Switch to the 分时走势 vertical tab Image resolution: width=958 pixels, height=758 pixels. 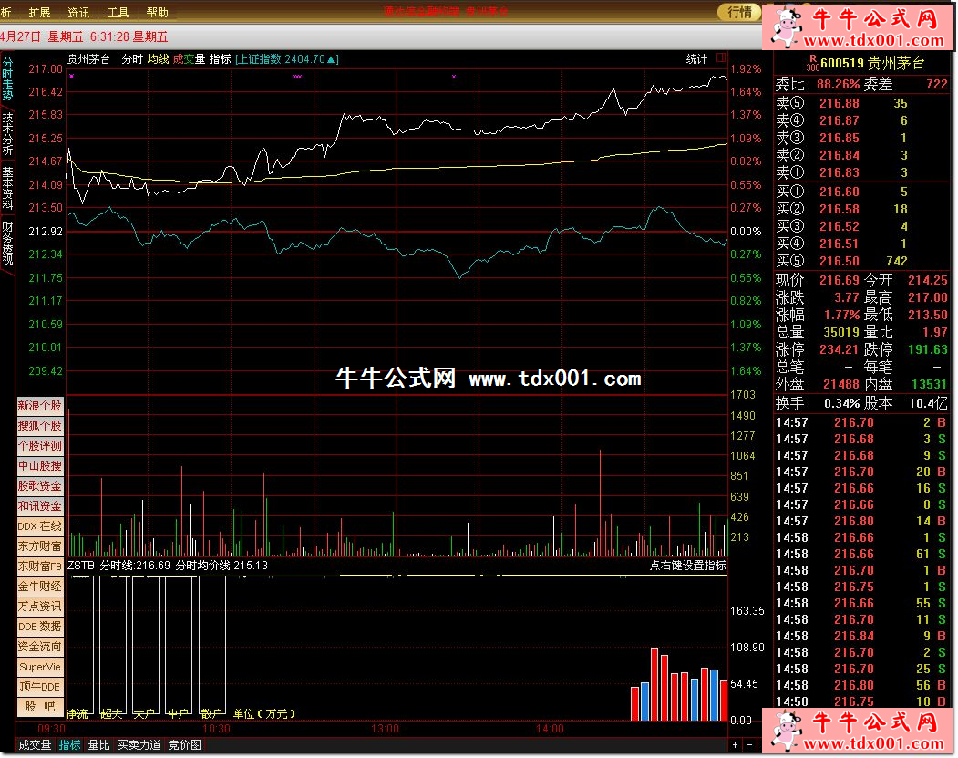7,79
